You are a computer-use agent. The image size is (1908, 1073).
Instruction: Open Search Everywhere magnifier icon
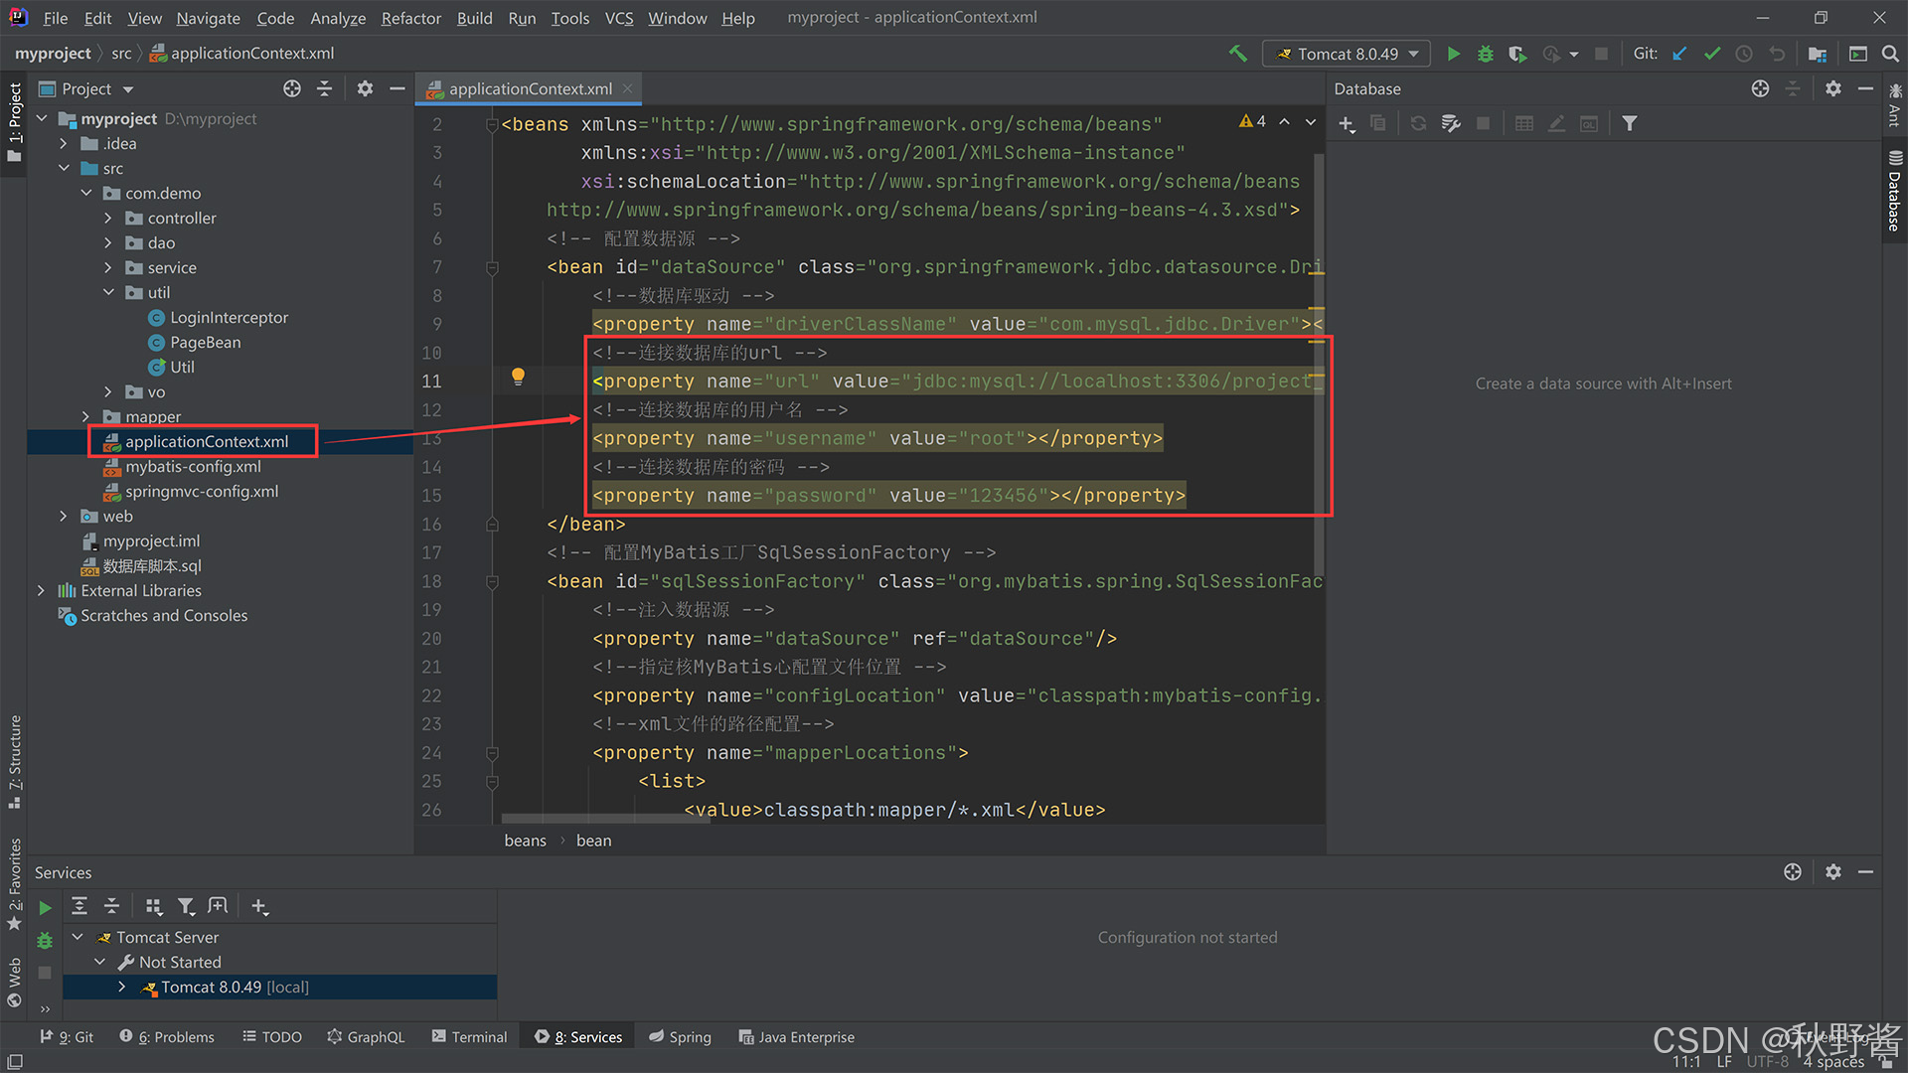1890,54
